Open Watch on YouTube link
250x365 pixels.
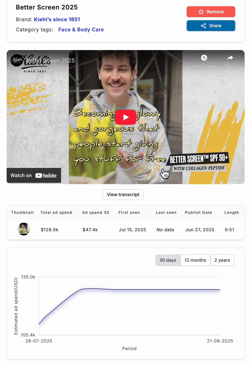coord(34,176)
